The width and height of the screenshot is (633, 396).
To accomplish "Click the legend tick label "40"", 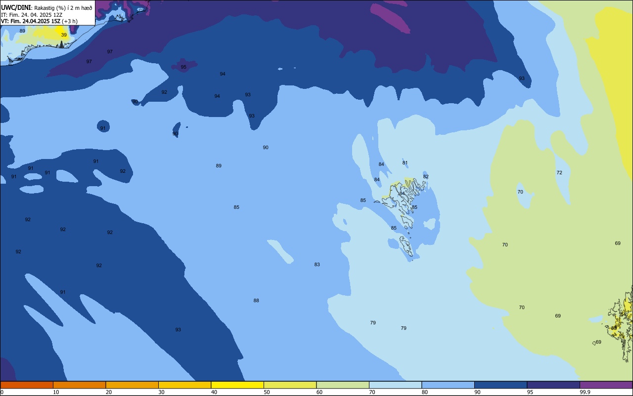I will [x=214, y=392].
